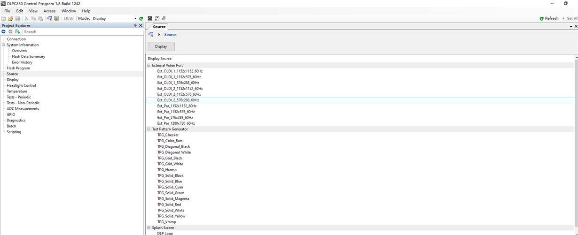Select ADC Measurements tree item
The image size is (578, 235).
[23, 108]
